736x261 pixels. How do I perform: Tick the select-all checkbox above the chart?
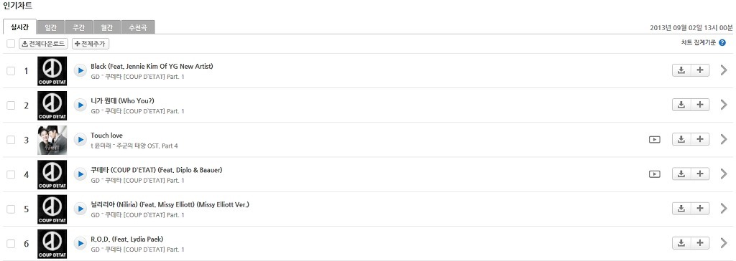[11, 44]
